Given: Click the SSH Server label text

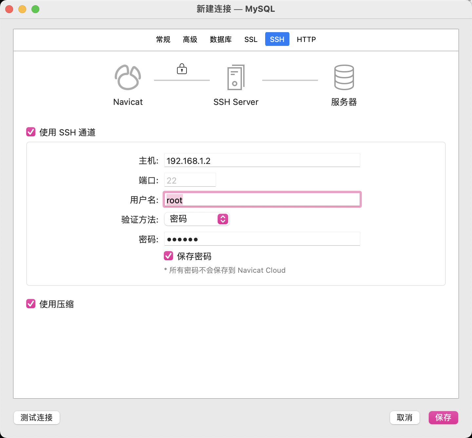Looking at the screenshot, I should [x=236, y=102].
